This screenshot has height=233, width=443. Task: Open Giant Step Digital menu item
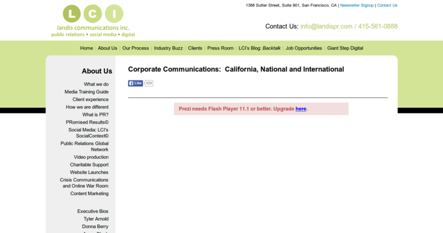point(345,48)
